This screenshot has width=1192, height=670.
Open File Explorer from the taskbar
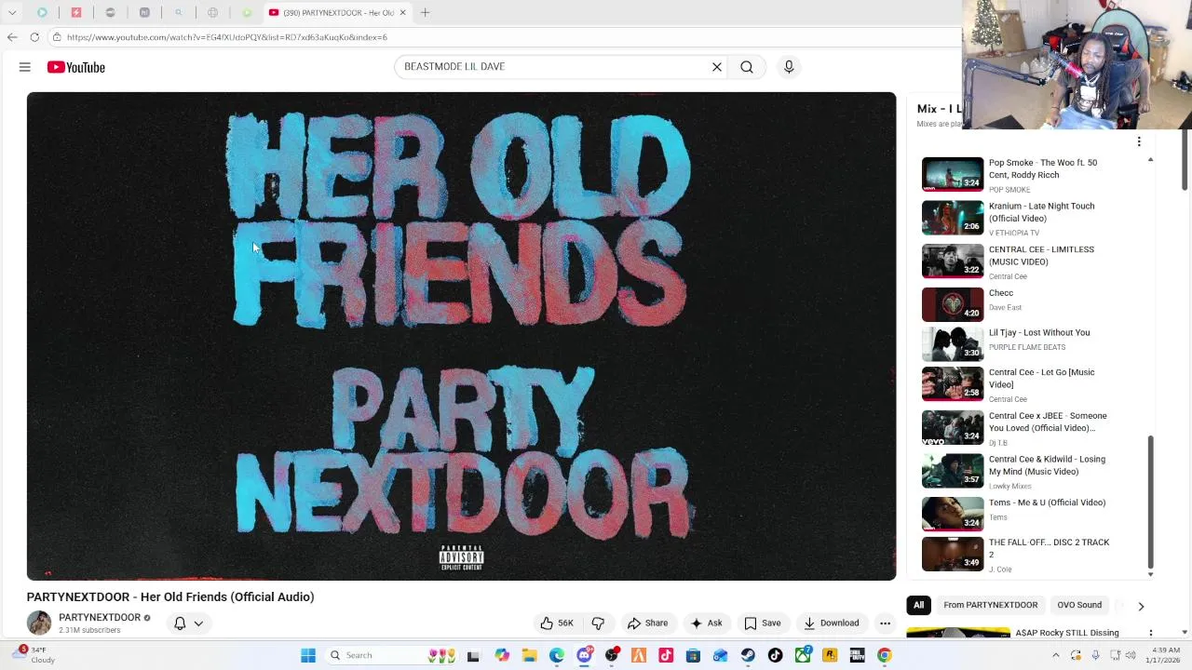click(x=529, y=655)
